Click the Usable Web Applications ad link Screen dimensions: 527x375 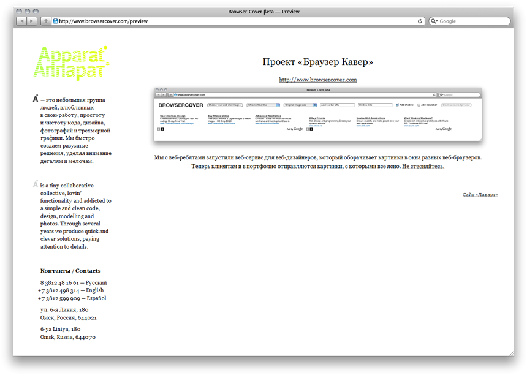coord(371,118)
